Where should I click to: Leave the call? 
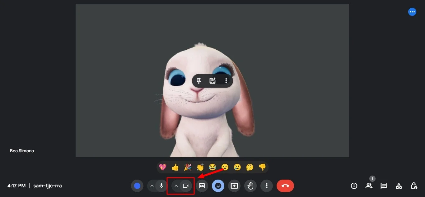tap(285, 186)
